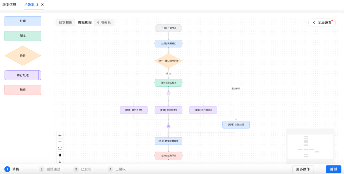Select the [处理] 并行处理B node
344x174 pixels.
point(168,110)
